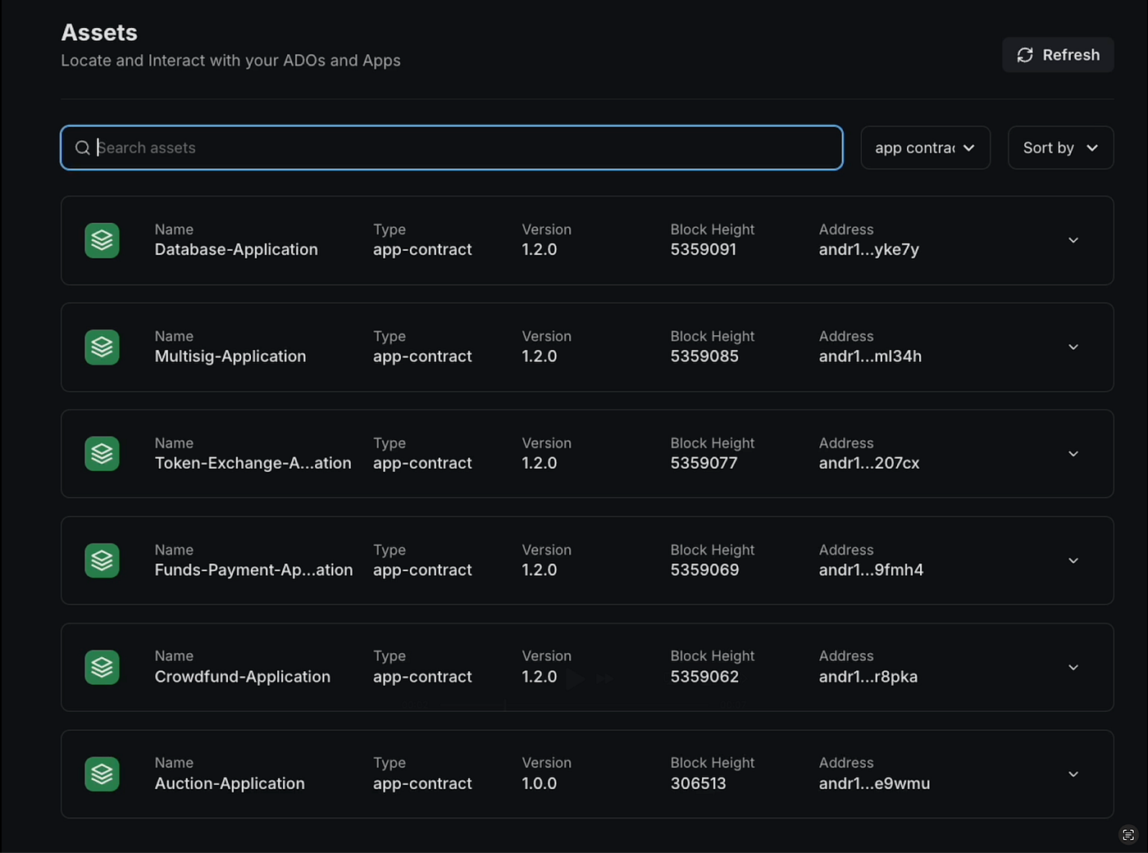
Task: Open the Sort by dropdown
Action: [1060, 148]
